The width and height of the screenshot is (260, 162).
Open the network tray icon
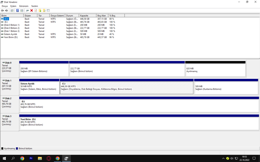(236, 159)
